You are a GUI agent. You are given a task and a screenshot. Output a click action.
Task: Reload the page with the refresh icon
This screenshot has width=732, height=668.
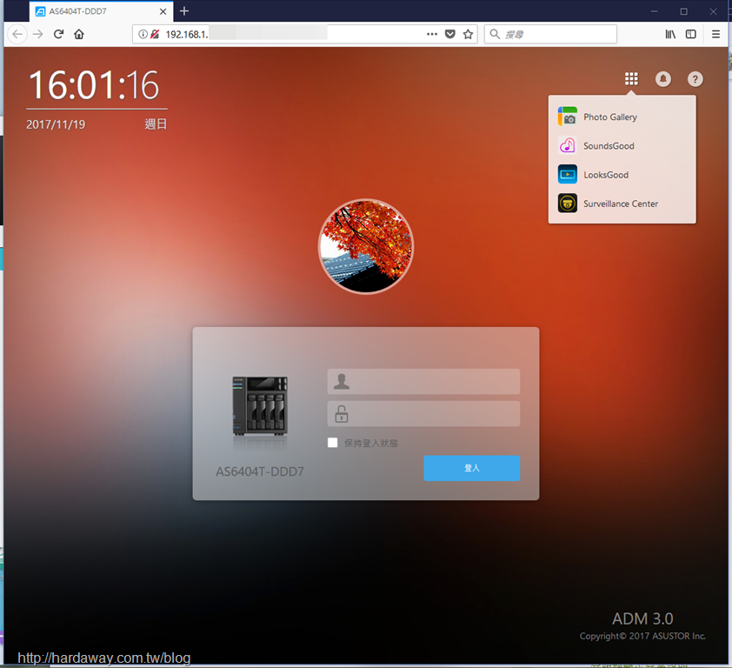pos(58,34)
